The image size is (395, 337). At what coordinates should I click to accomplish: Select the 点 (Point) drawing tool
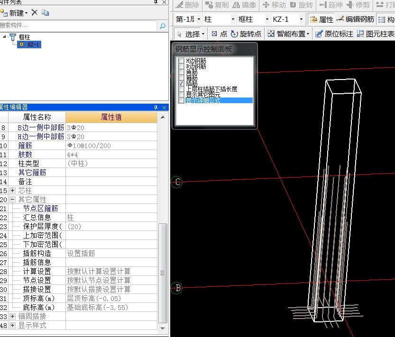pos(219,34)
